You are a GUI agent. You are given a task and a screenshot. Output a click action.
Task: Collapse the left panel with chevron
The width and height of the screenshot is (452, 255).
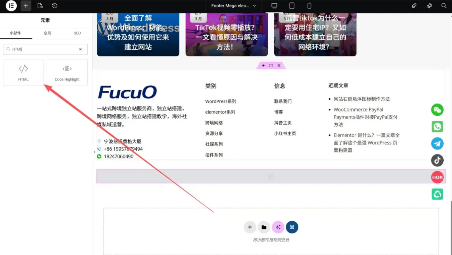94,152
